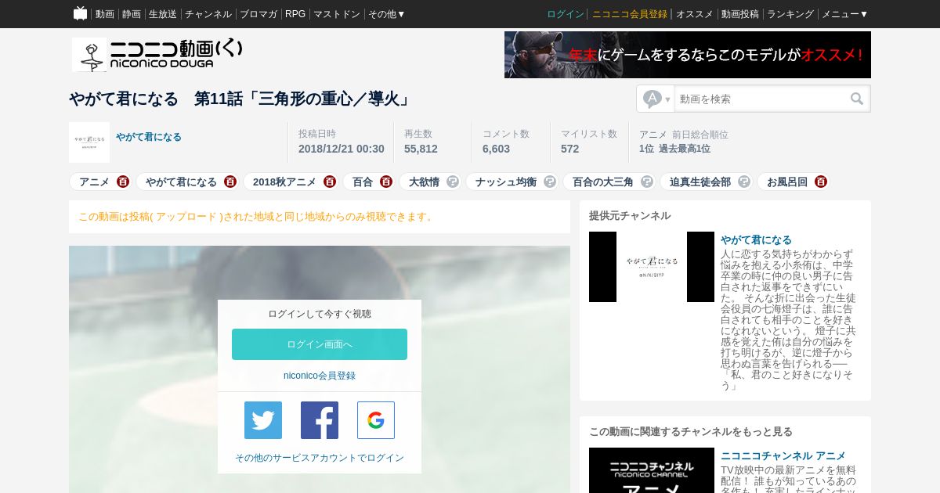The width and height of the screenshot is (940, 493).
Task: Expand the メニュー dropdown
Action: coord(845,14)
